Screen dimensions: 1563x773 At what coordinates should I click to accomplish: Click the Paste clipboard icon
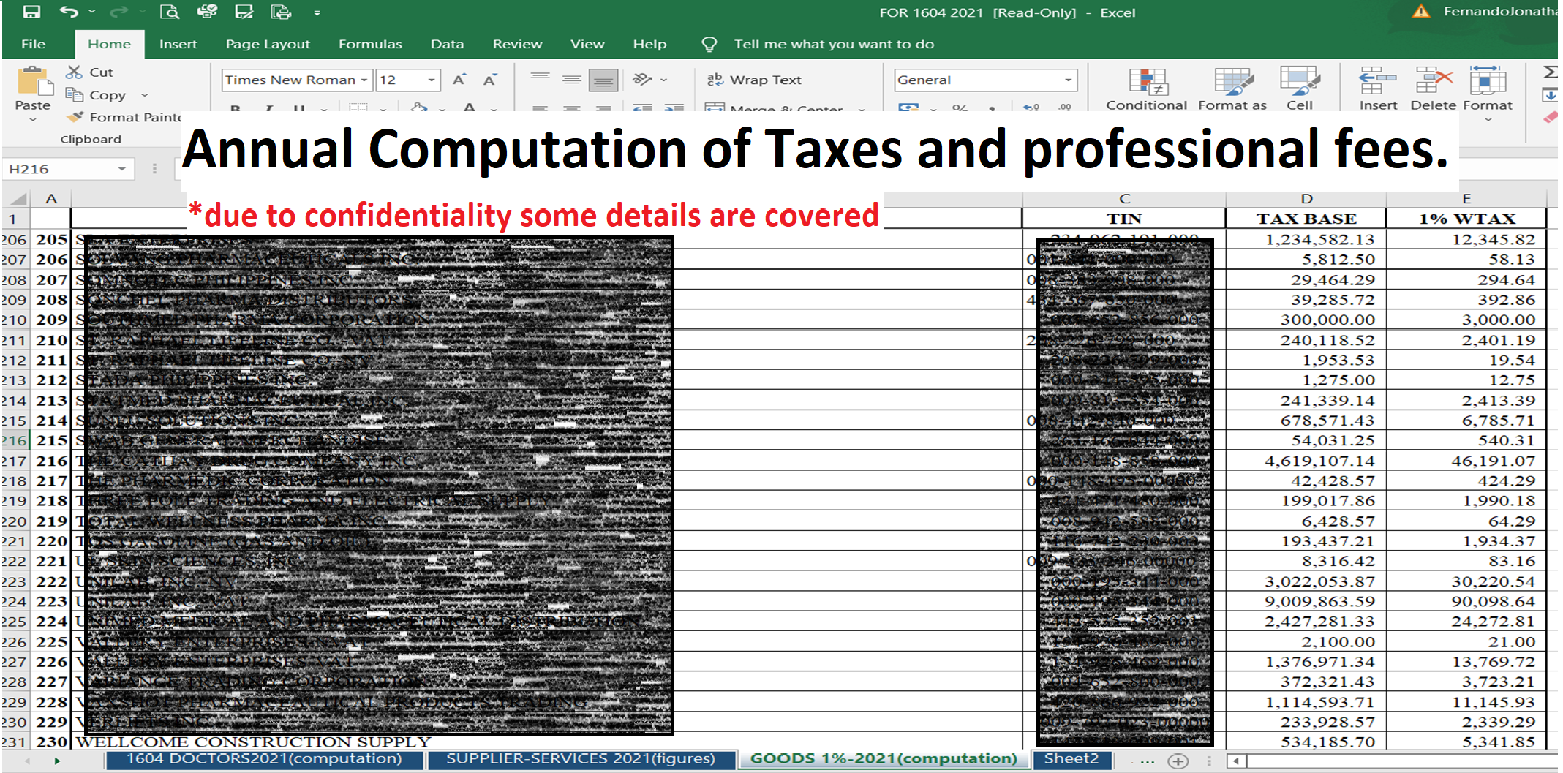(34, 81)
